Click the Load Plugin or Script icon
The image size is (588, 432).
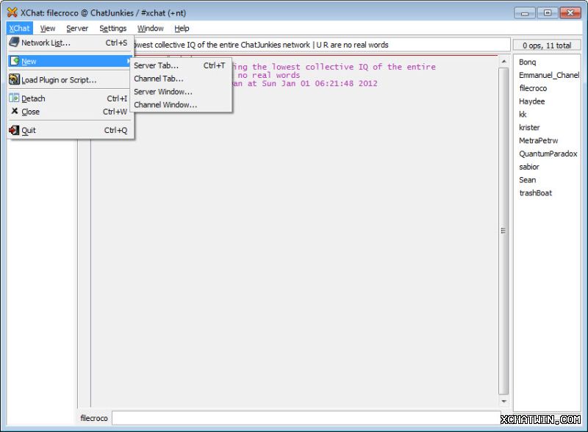pos(14,79)
